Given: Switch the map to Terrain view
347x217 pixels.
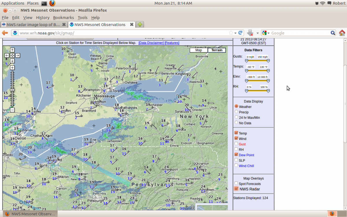Looking at the screenshot, I should [217, 50].
